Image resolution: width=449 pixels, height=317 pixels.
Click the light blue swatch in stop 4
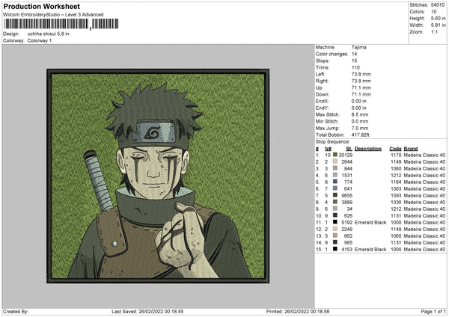point(335,175)
